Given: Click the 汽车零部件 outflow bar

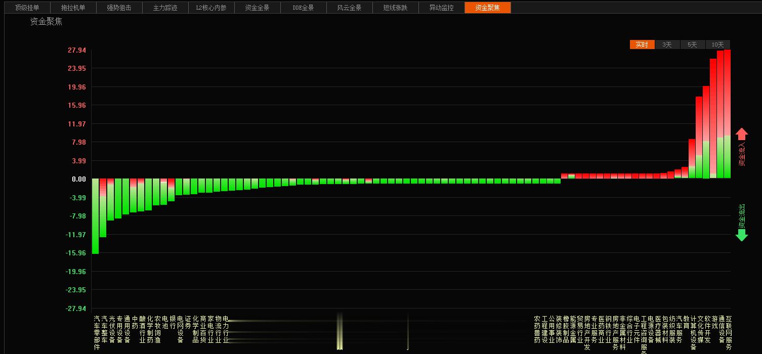Looking at the screenshot, I should (96, 216).
